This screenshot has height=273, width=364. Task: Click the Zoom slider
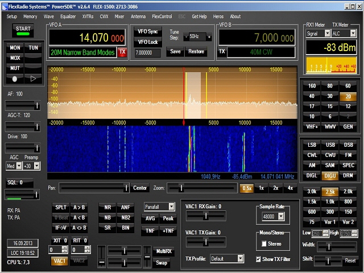click(x=202, y=188)
